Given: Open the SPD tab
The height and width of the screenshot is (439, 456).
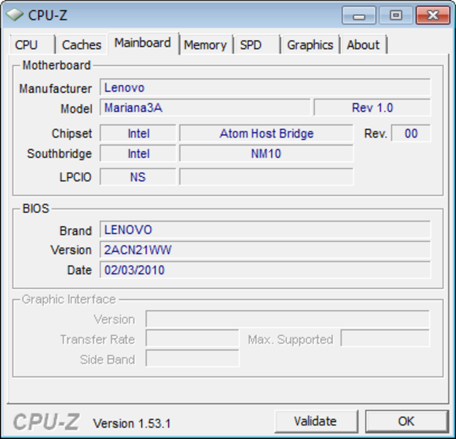Looking at the screenshot, I should coord(256,45).
